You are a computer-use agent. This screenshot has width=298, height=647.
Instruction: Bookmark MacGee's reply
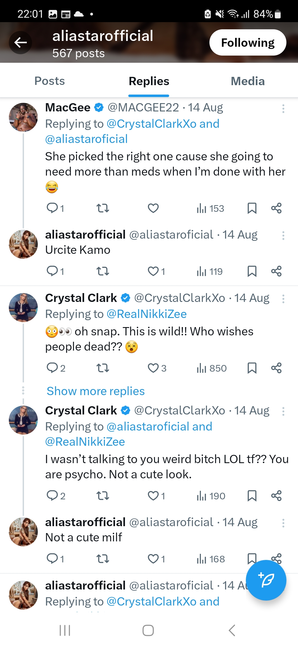(252, 208)
